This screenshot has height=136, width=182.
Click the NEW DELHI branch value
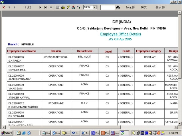pyautogui.click(x=28, y=44)
